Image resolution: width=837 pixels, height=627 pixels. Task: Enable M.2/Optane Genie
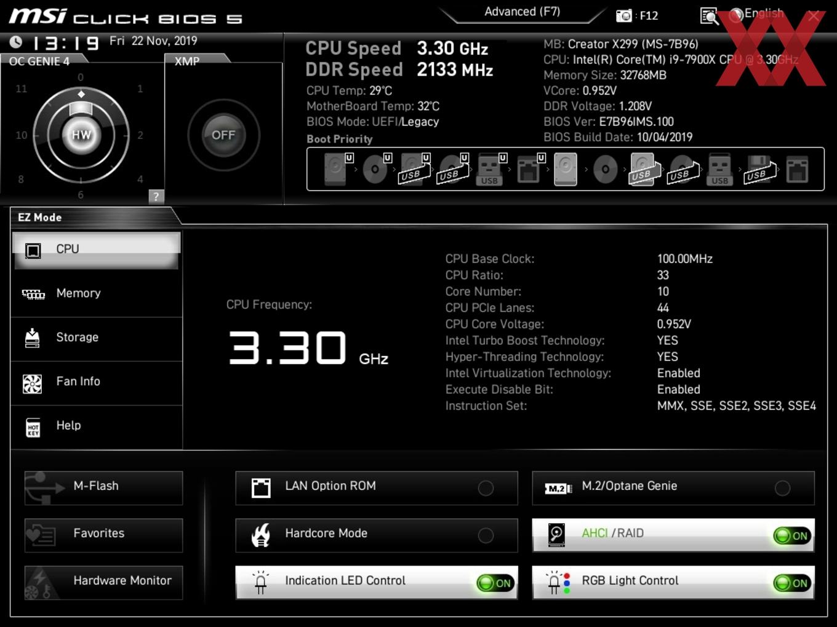(673, 488)
